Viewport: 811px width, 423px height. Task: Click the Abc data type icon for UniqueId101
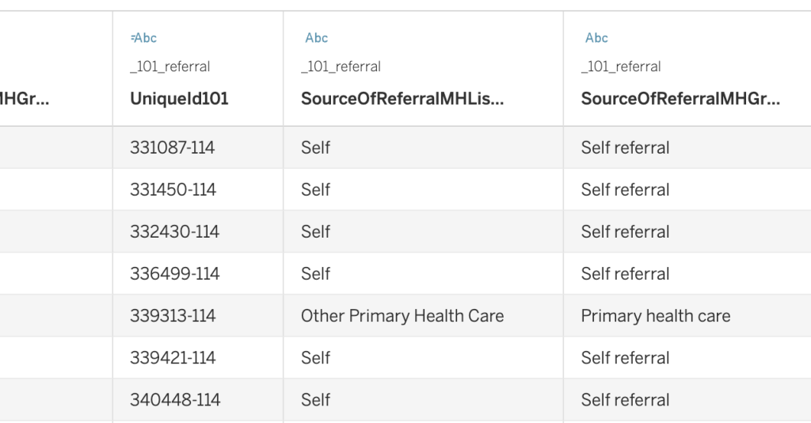tap(144, 38)
